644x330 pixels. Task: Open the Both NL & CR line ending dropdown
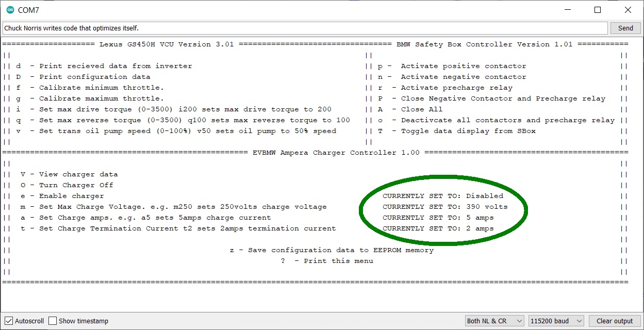tap(494, 321)
